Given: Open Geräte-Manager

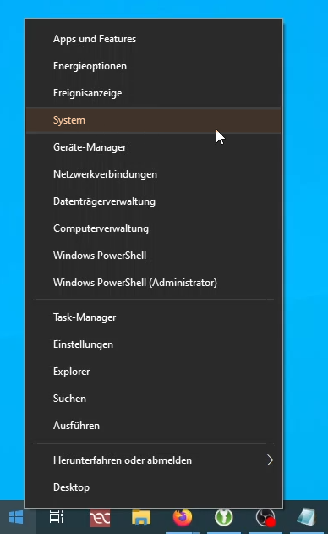Looking at the screenshot, I should pyautogui.click(x=154, y=147).
